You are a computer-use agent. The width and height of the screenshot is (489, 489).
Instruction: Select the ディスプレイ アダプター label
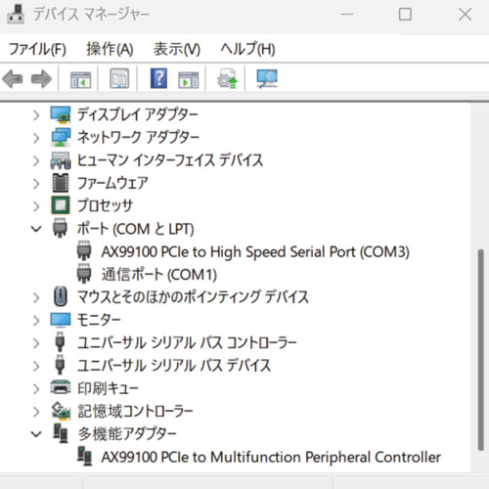[x=138, y=114]
